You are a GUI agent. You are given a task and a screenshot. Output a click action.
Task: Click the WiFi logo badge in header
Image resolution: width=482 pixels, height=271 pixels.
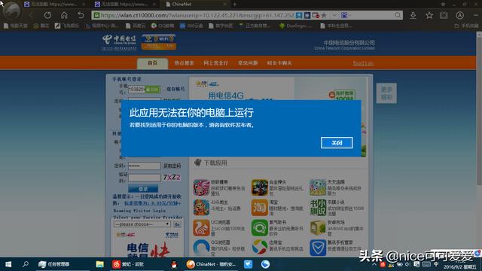(159, 42)
